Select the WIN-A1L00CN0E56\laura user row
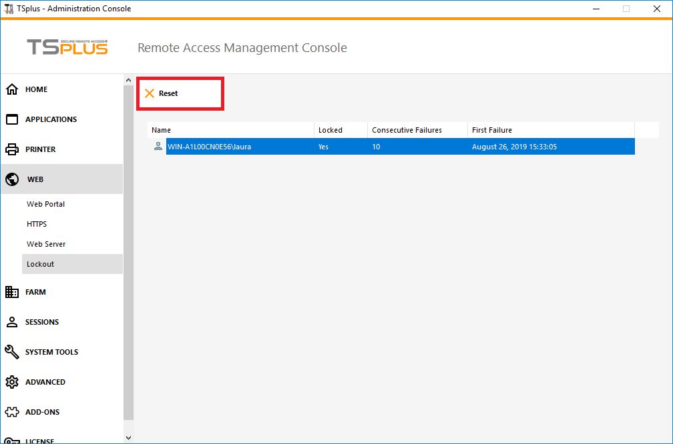 click(x=210, y=147)
